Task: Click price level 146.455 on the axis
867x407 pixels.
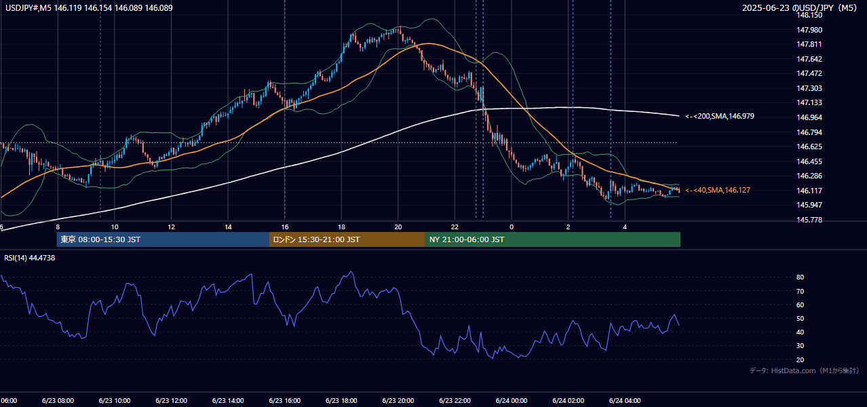Action: (809, 161)
